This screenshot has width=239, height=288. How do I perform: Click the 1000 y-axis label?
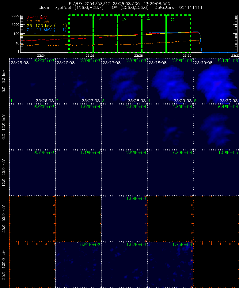point(16,25)
